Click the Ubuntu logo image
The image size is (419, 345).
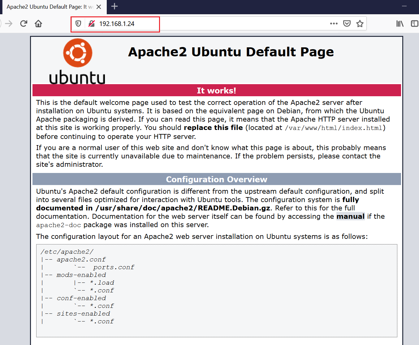click(x=77, y=61)
